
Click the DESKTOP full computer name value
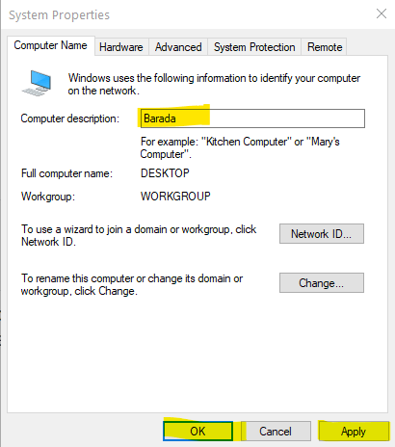point(165,173)
